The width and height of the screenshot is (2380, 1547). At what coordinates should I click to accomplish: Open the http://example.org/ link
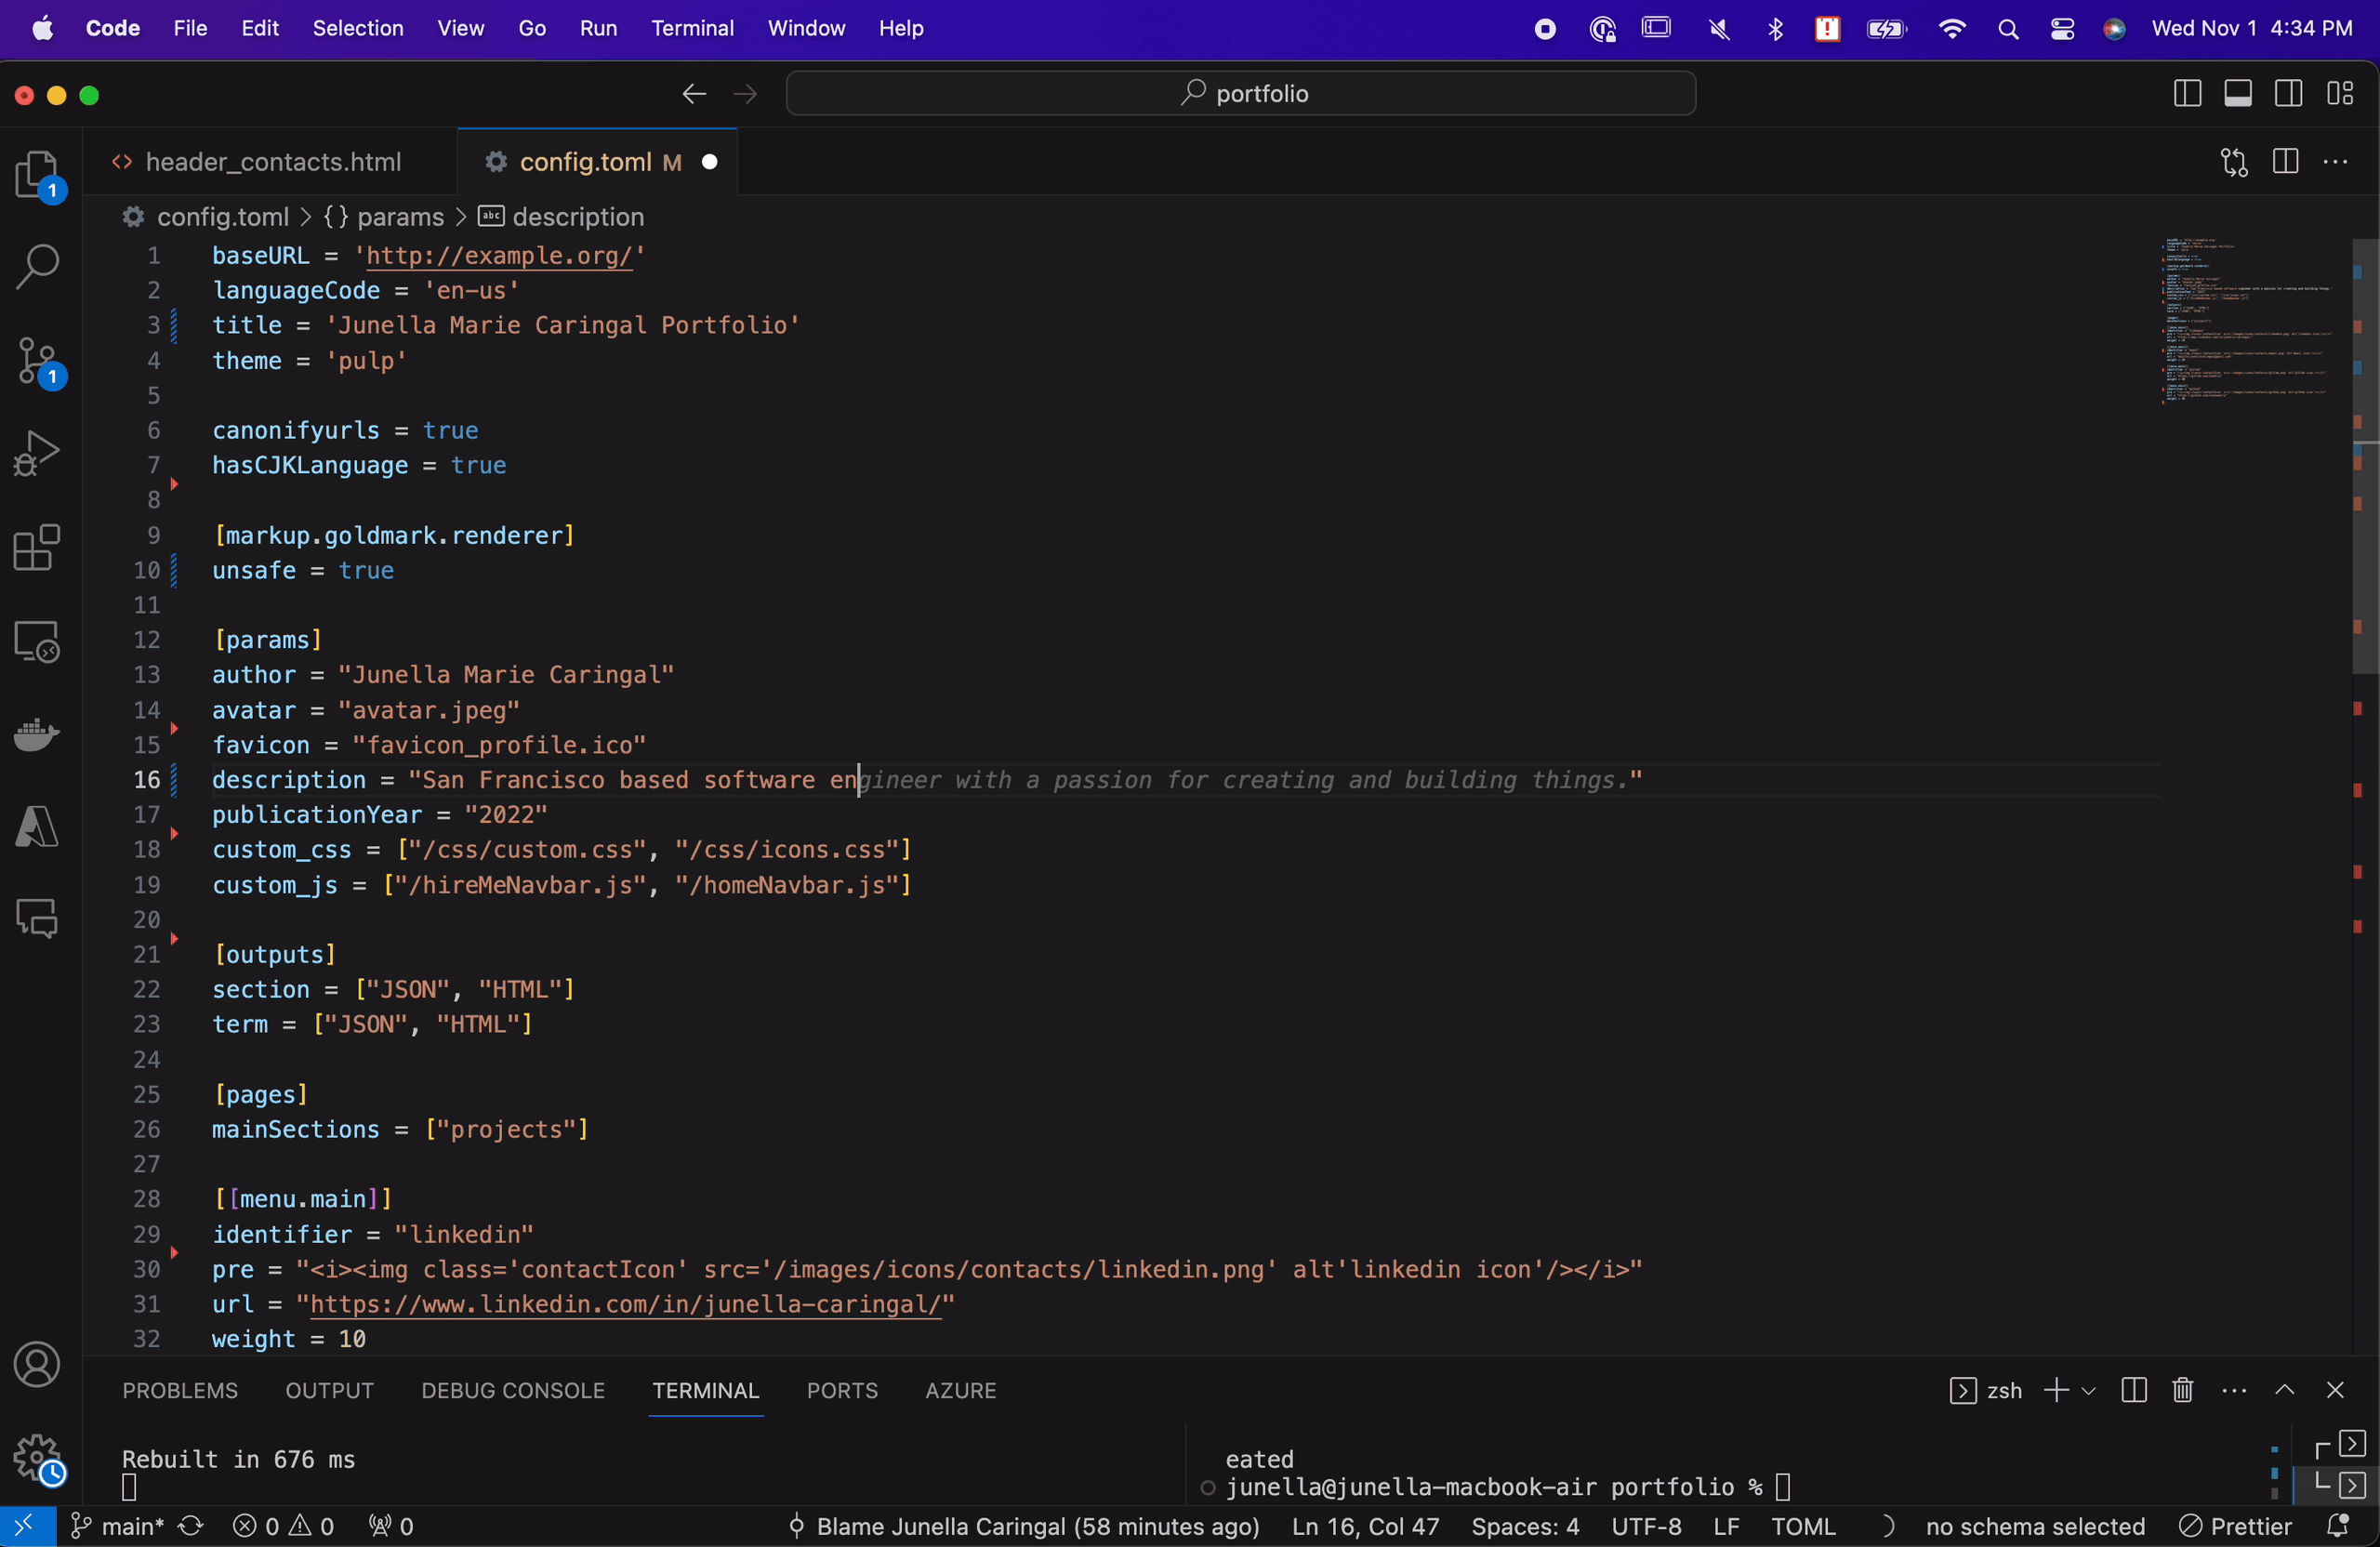499,256
